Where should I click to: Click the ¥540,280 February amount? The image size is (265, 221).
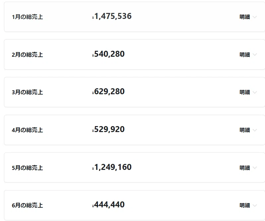pos(108,54)
